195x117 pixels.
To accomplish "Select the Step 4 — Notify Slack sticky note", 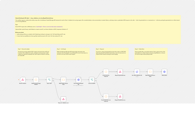I will pos(151,54).
